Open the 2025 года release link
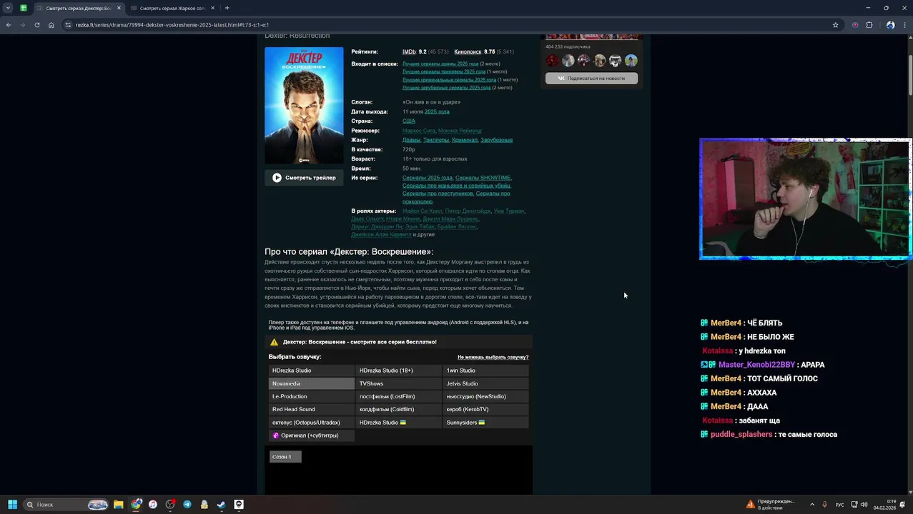The image size is (913, 514). pos(437,111)
